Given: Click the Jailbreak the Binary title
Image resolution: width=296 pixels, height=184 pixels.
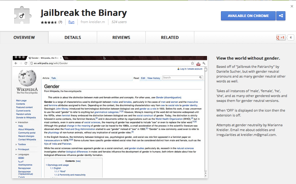Looking at the screenshot, I should [x=84, y=13].
